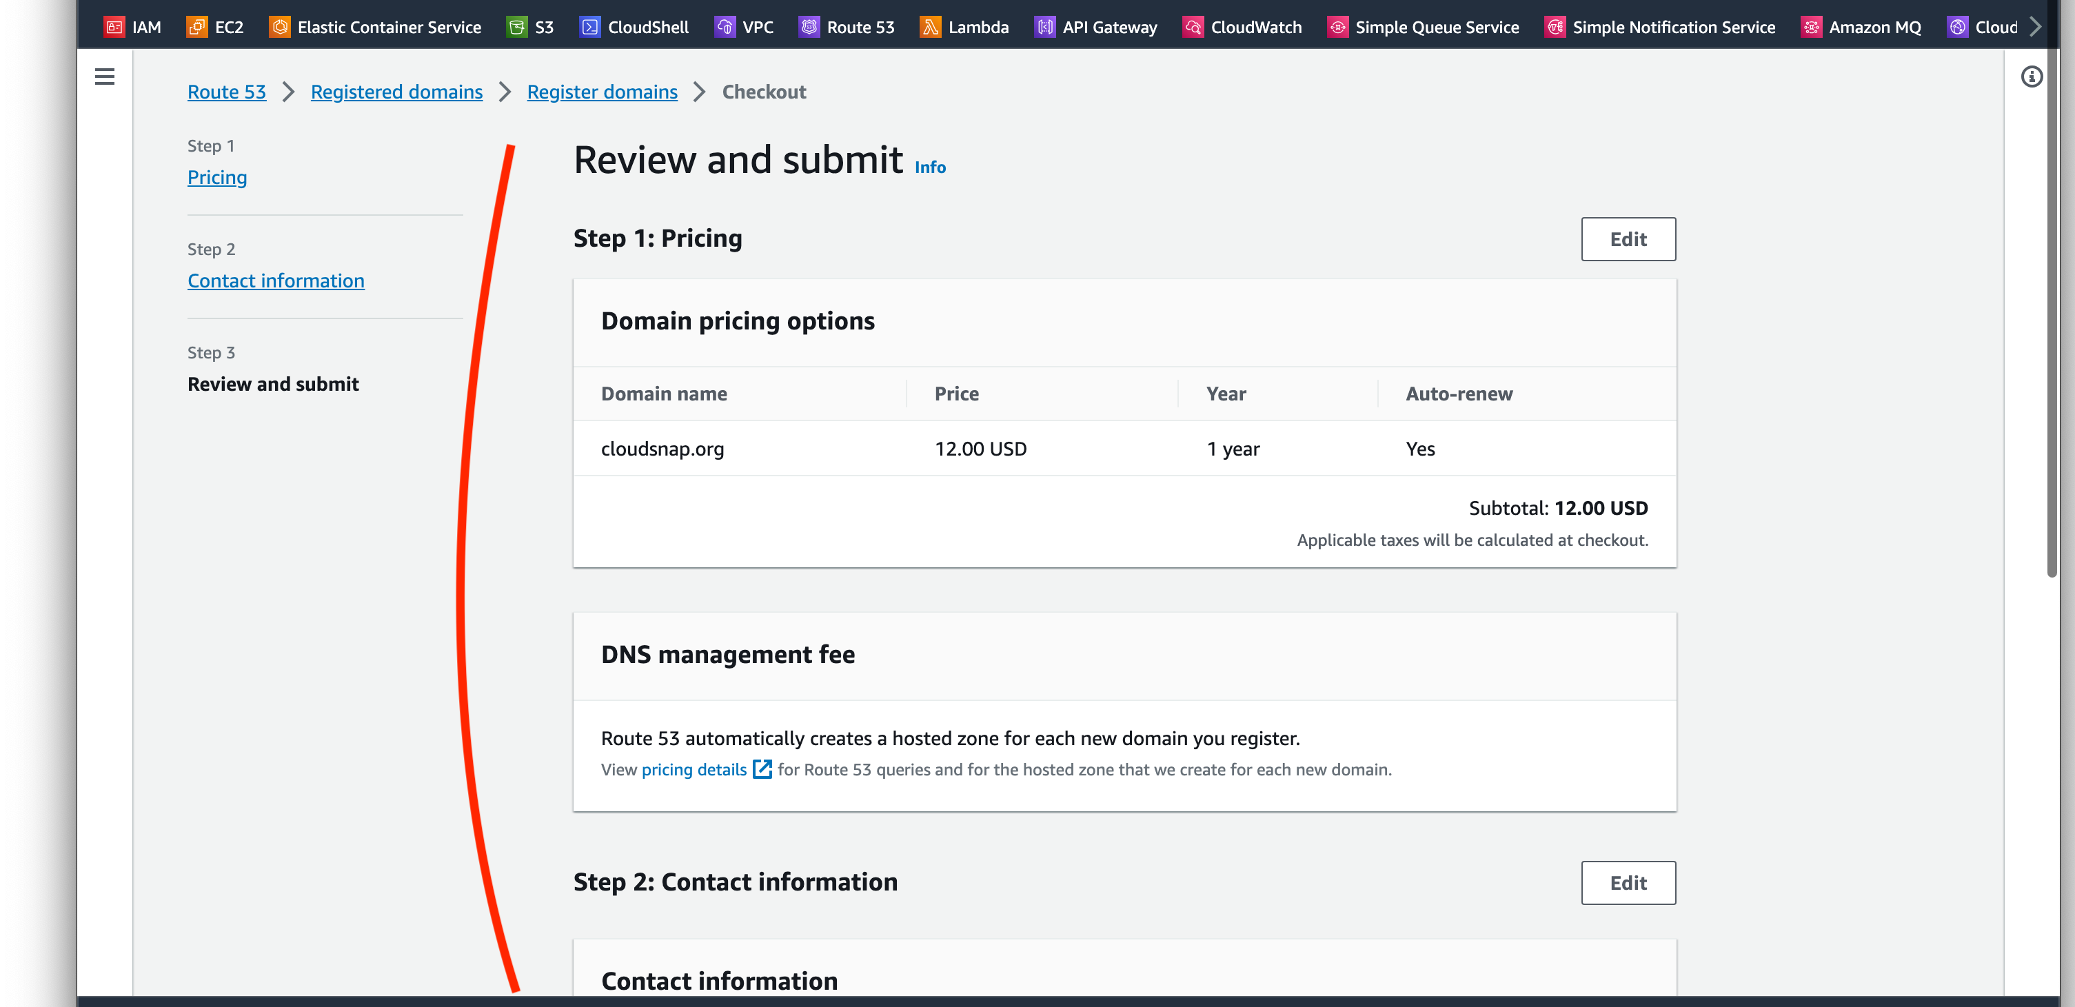Go to Register domains breadcrumb

(602, 92)
